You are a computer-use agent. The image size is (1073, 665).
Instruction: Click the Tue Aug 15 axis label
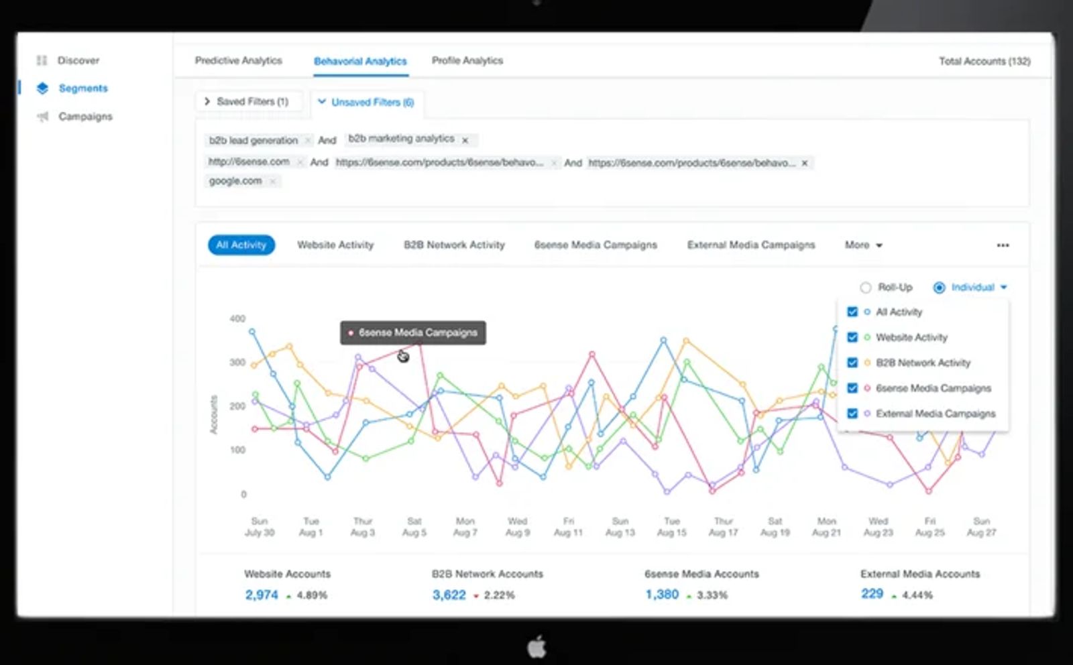672,527
